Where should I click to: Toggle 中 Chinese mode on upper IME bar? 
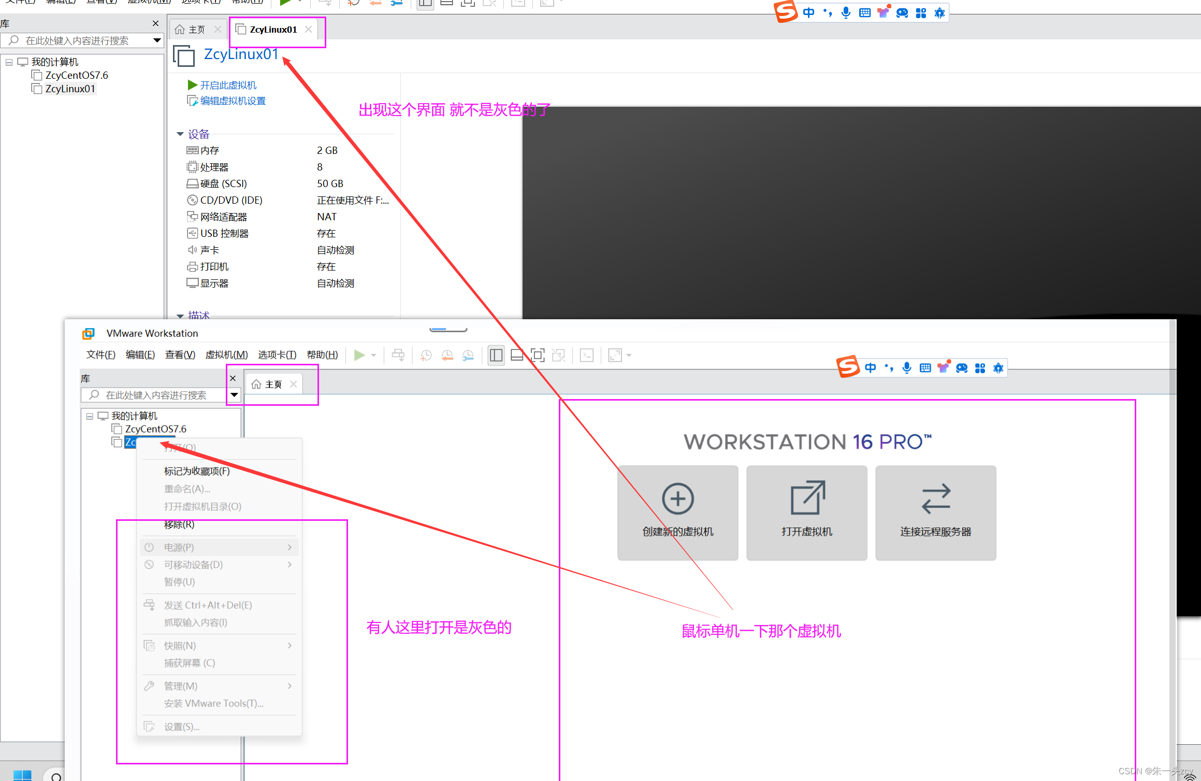coord(808,12)
